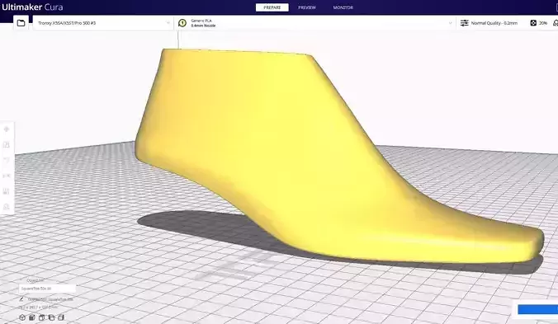Screen dimensions: 558x324
Task: Click the 0.4mm Nozzle text
Action: tap(203, 26)
